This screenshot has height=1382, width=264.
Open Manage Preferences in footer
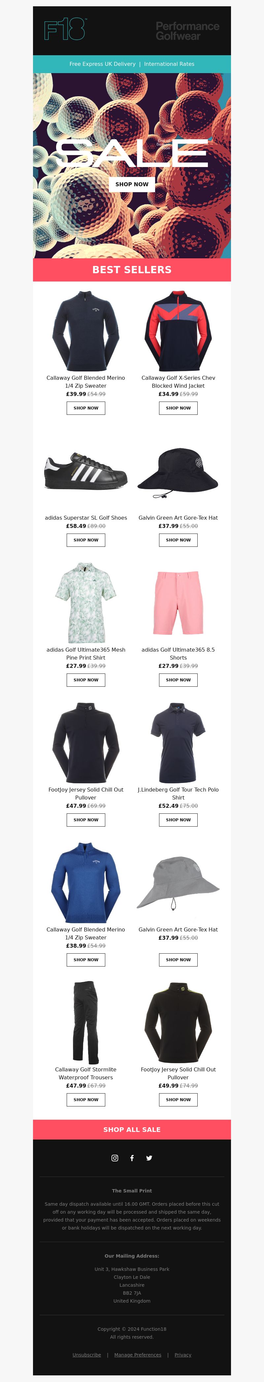click(x=138, y=1355)
